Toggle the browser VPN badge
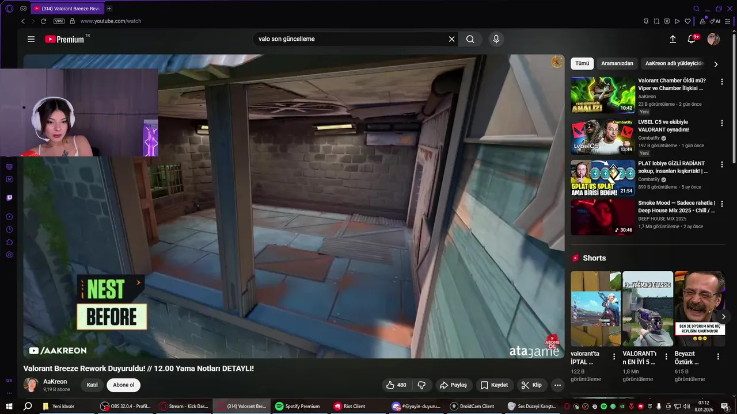 pos(59,21)
